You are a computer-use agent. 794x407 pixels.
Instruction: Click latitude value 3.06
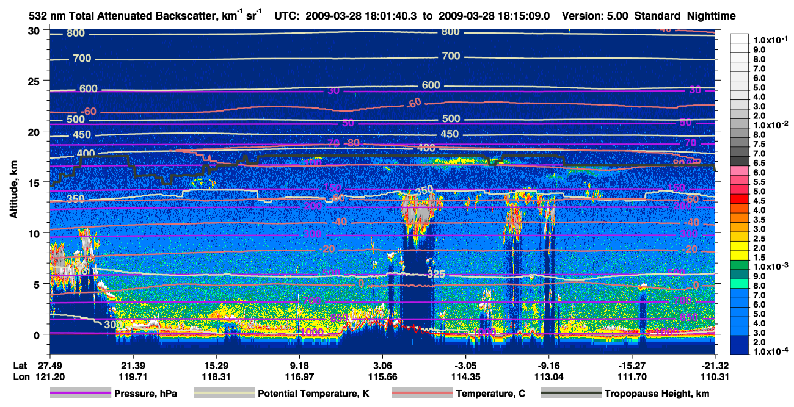(382, 366)
